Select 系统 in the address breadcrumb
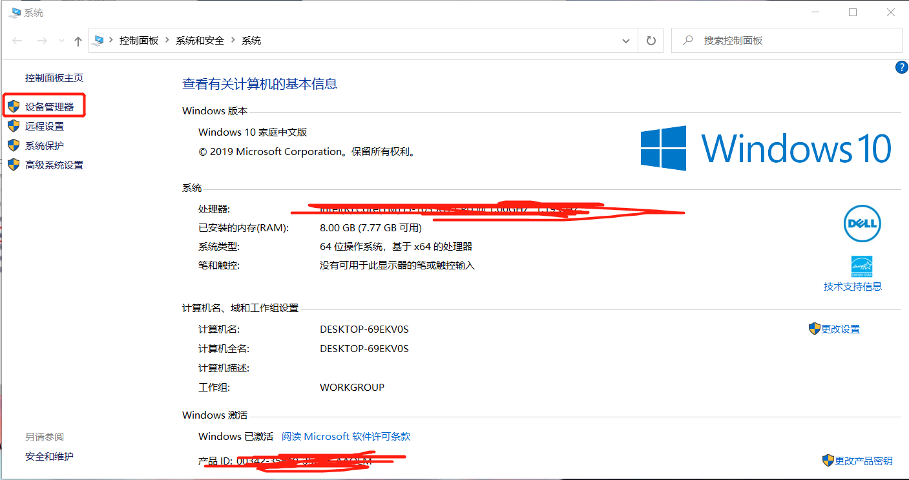The width and height of the screenshot is (909, 480). 251,40
